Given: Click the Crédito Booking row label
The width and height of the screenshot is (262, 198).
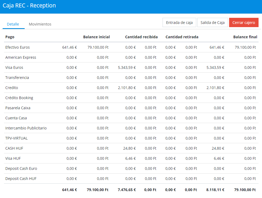Looking at the screenshot, I should click(x=19, y=98).
